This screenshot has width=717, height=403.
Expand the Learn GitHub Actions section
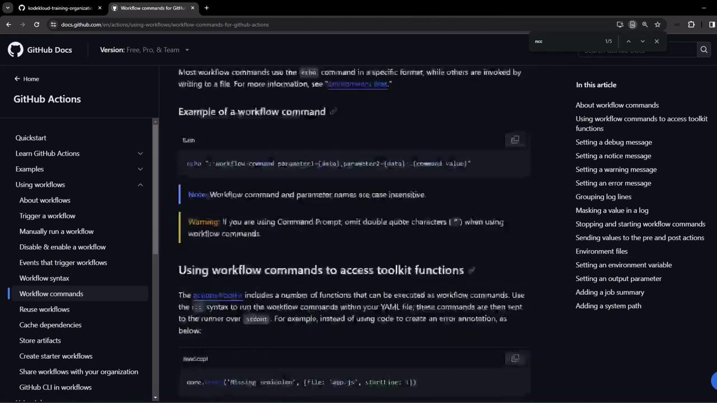pyautogui.click(x=140, y=153)
